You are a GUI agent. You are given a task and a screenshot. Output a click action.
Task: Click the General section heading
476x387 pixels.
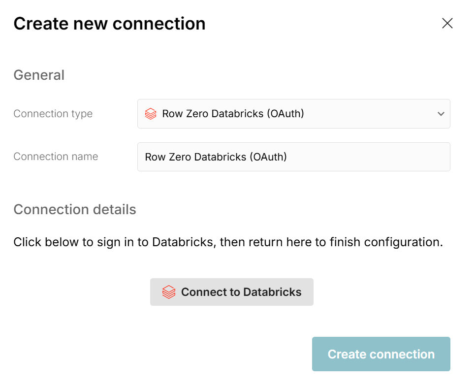(39, 75)
